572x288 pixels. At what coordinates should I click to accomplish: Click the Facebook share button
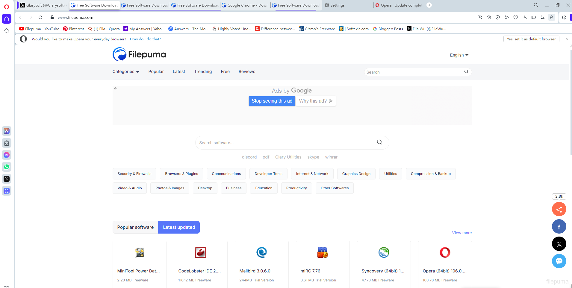pos(559,227)
